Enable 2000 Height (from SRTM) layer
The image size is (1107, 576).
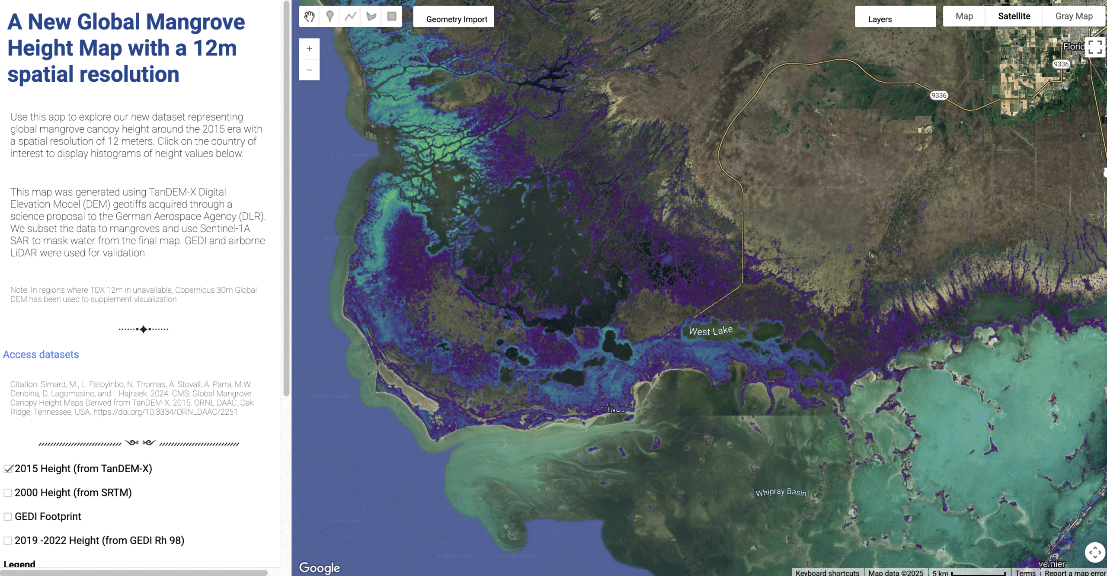click(8, 493)
